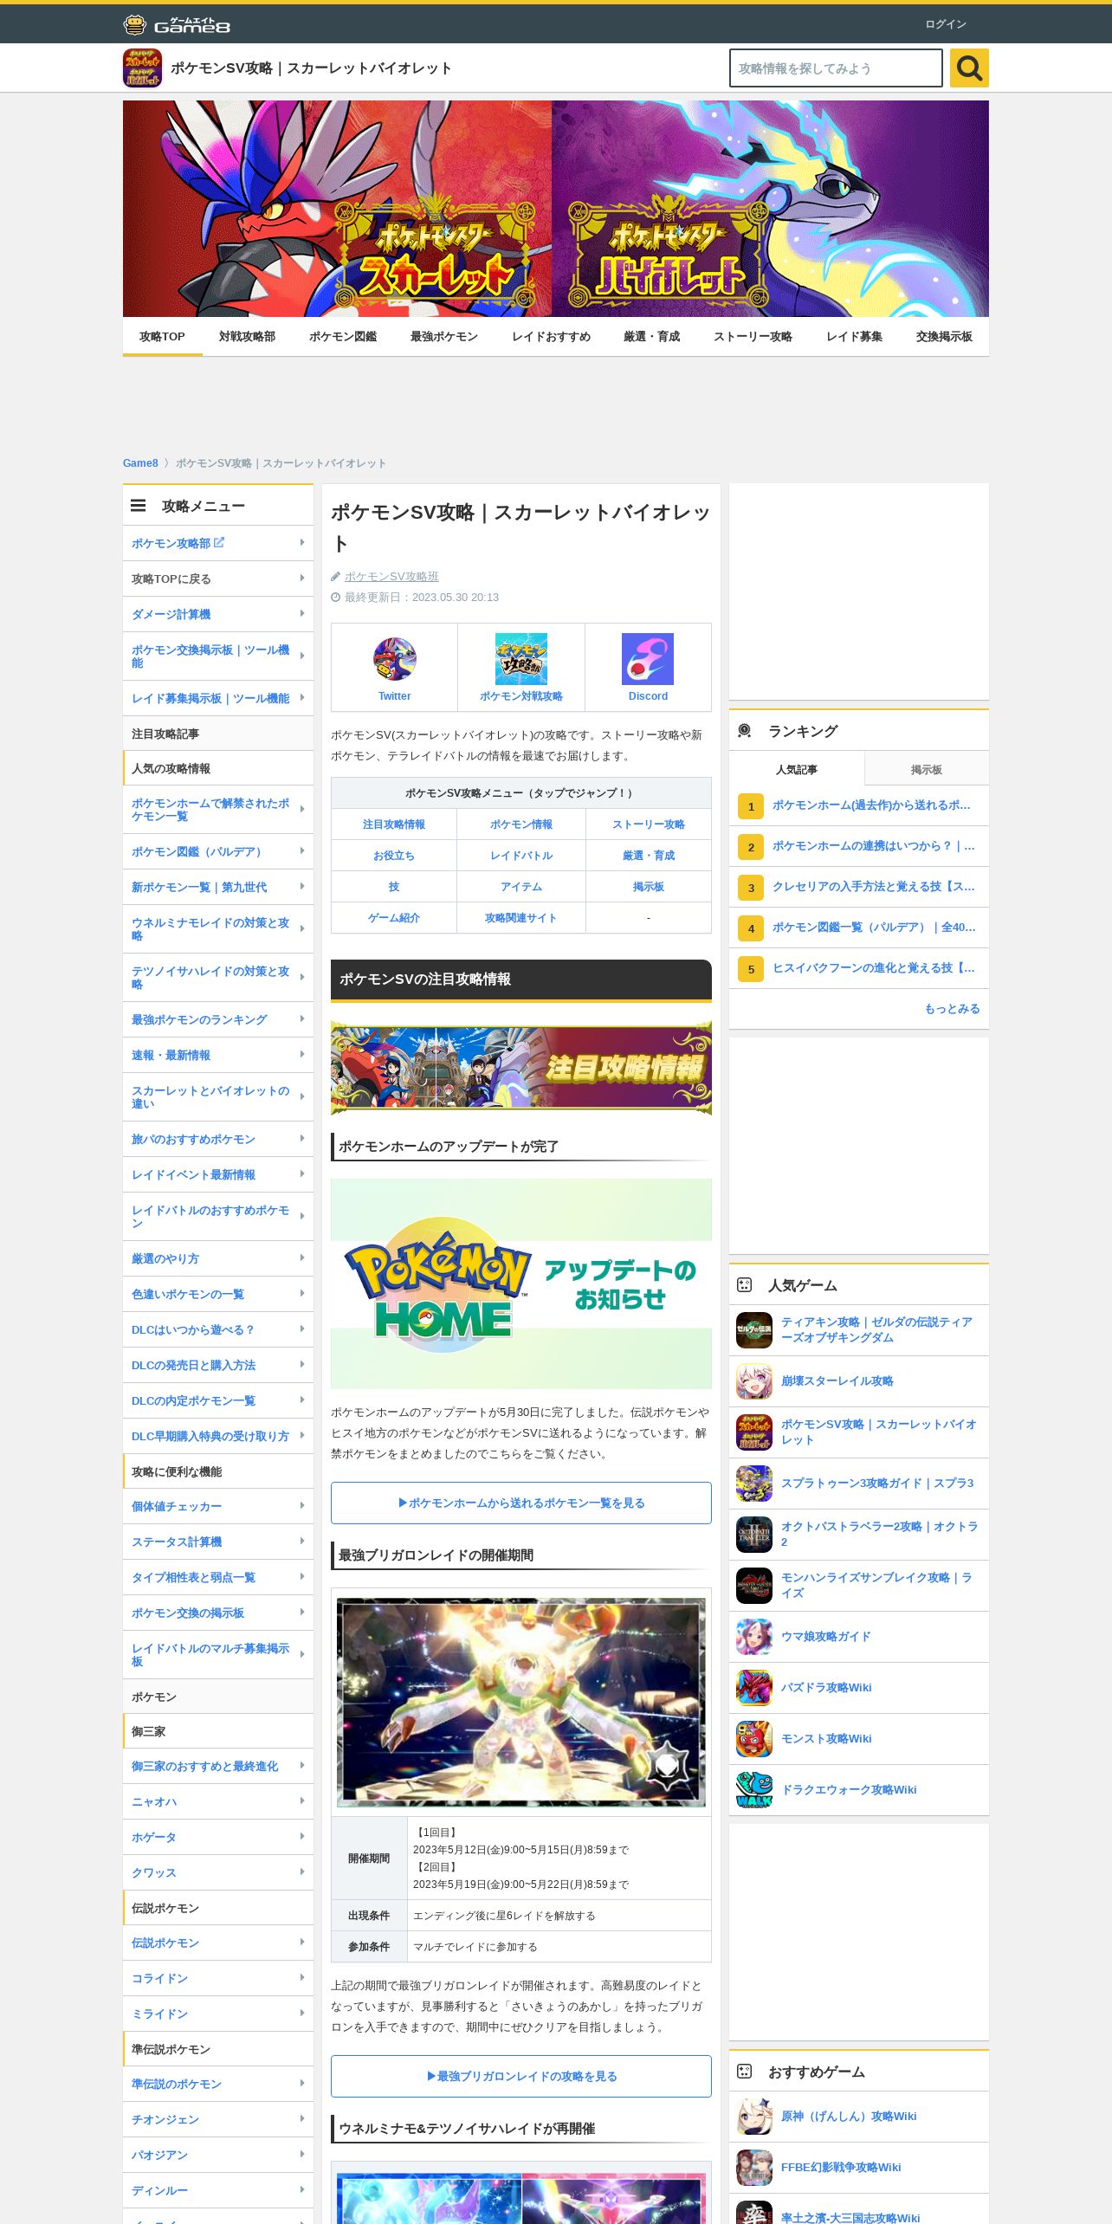Click the 原神攻略Wiki game icon
The width and height of the screenshot is (1112, 2224).
[754, 2117]
